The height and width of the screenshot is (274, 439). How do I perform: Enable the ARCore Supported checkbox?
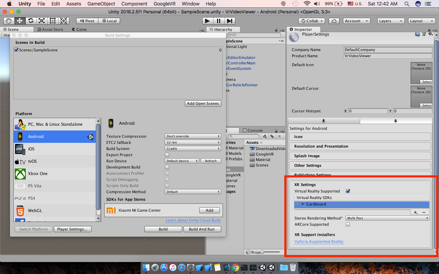[x=348, y=224]
